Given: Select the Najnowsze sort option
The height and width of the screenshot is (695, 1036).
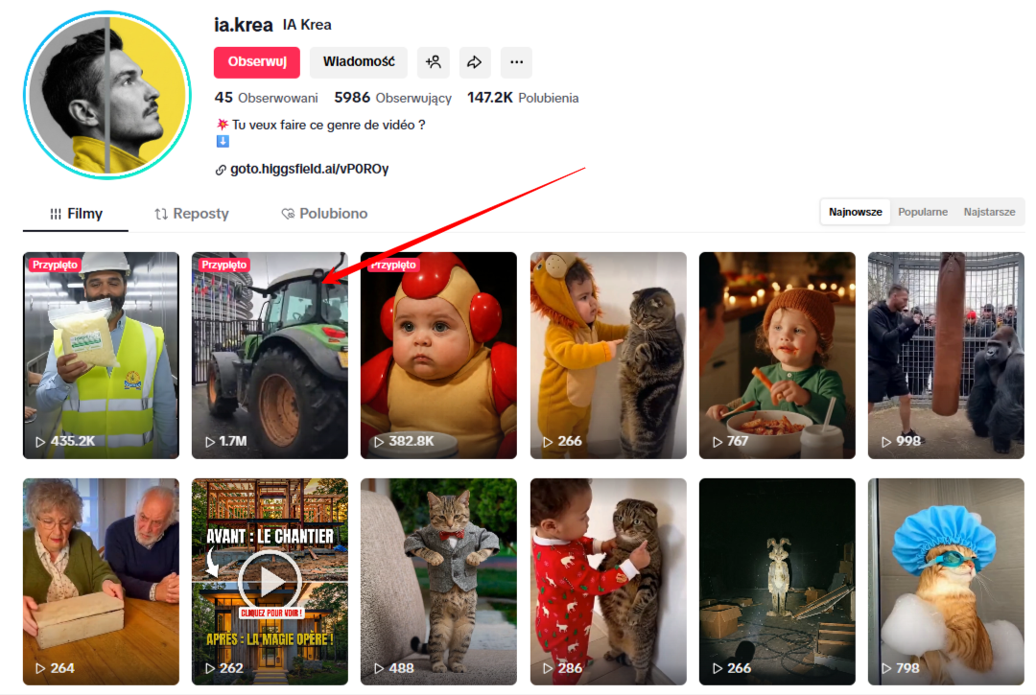Looking at the screenshot, I should (x=855, y=212).
